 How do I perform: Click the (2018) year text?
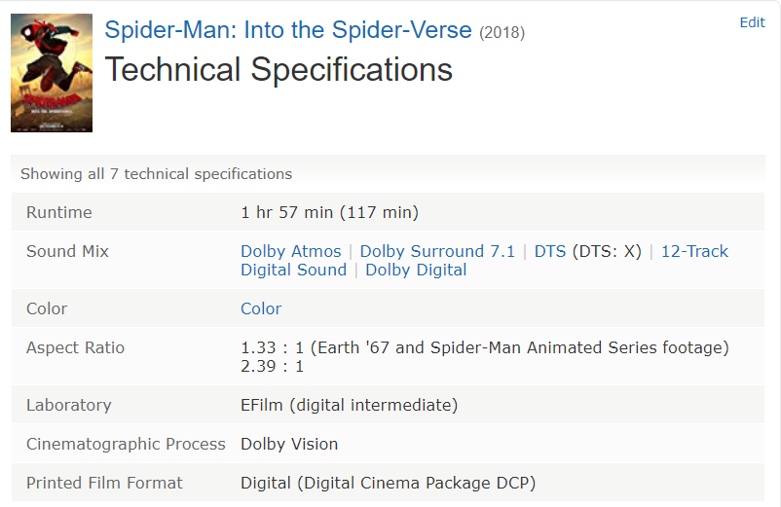pos(502,33)
